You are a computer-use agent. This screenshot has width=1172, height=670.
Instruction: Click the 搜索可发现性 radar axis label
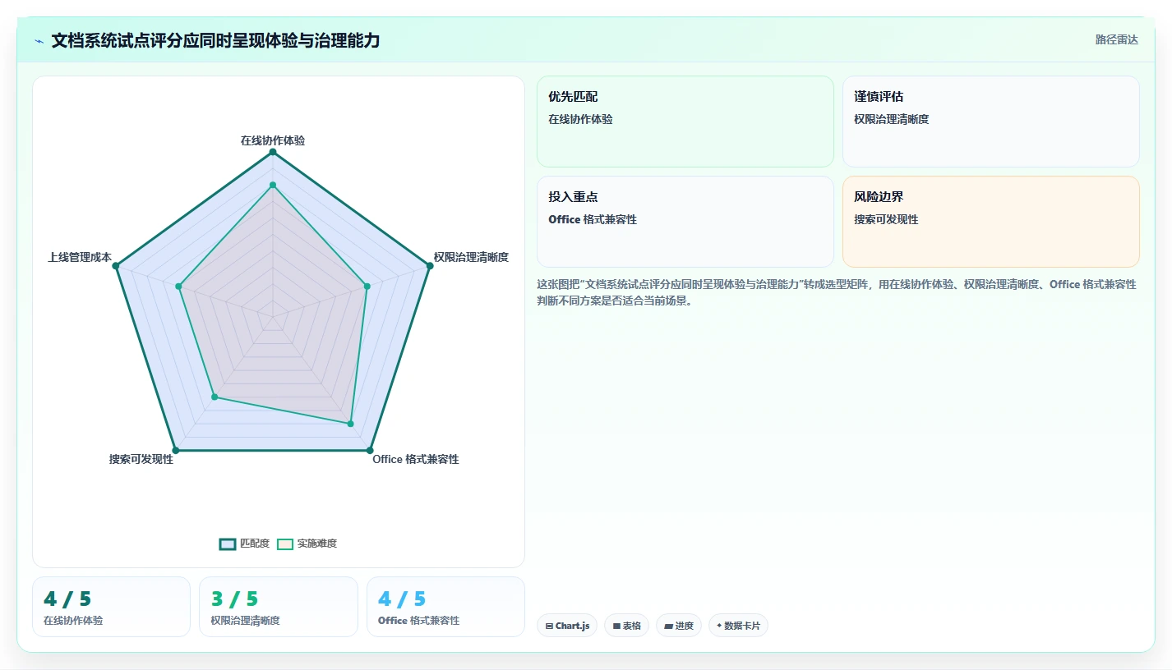[x=141, y=459]
